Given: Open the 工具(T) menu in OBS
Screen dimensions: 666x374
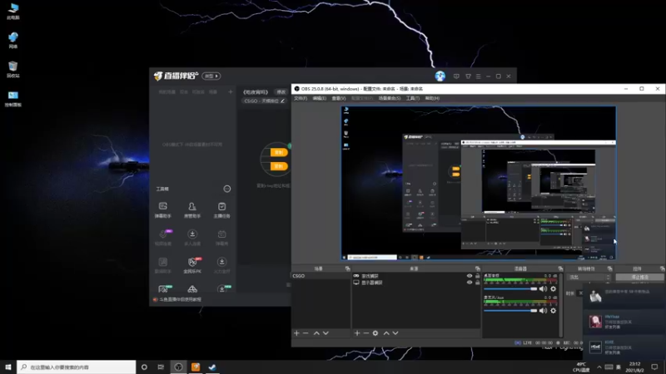Looking at the screenshot, I should [x=412, y=98].
